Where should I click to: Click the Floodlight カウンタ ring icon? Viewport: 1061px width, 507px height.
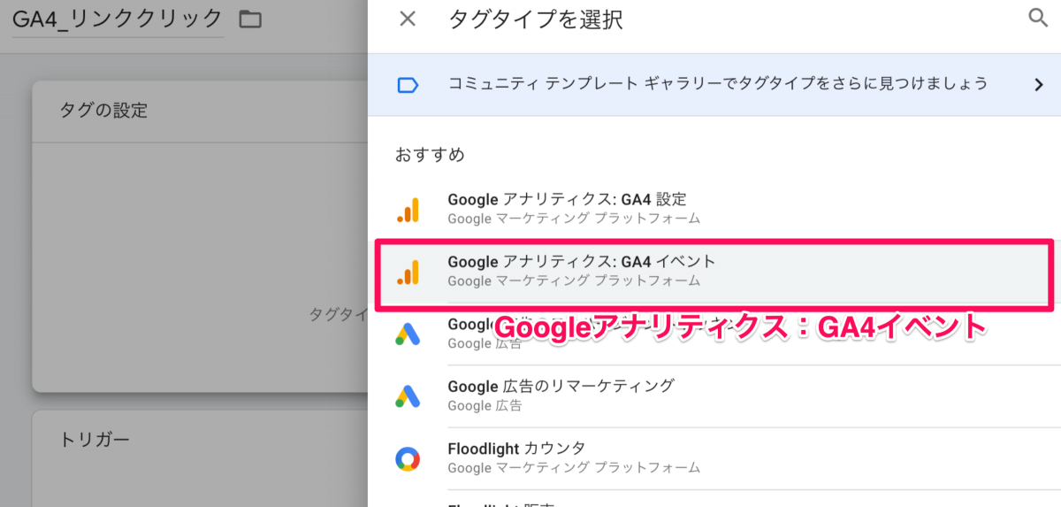pyautogui.click(x=408, y=458)
